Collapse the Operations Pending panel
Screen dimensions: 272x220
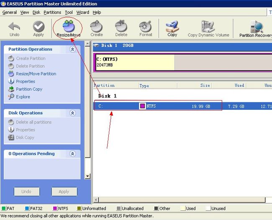point(72,154)
